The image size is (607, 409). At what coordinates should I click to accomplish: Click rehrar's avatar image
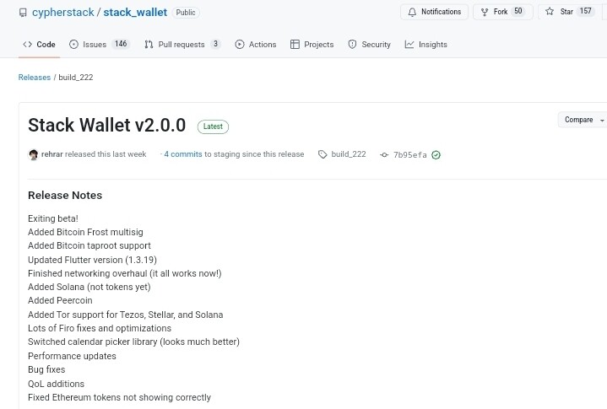tap(33, 154)
